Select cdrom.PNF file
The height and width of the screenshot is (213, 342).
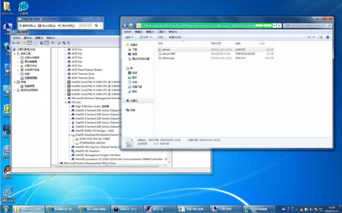[168, 54]
